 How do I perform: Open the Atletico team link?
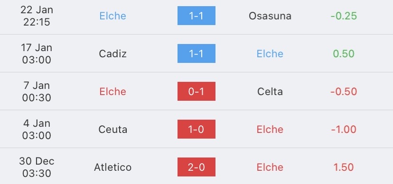pos(112,167)
